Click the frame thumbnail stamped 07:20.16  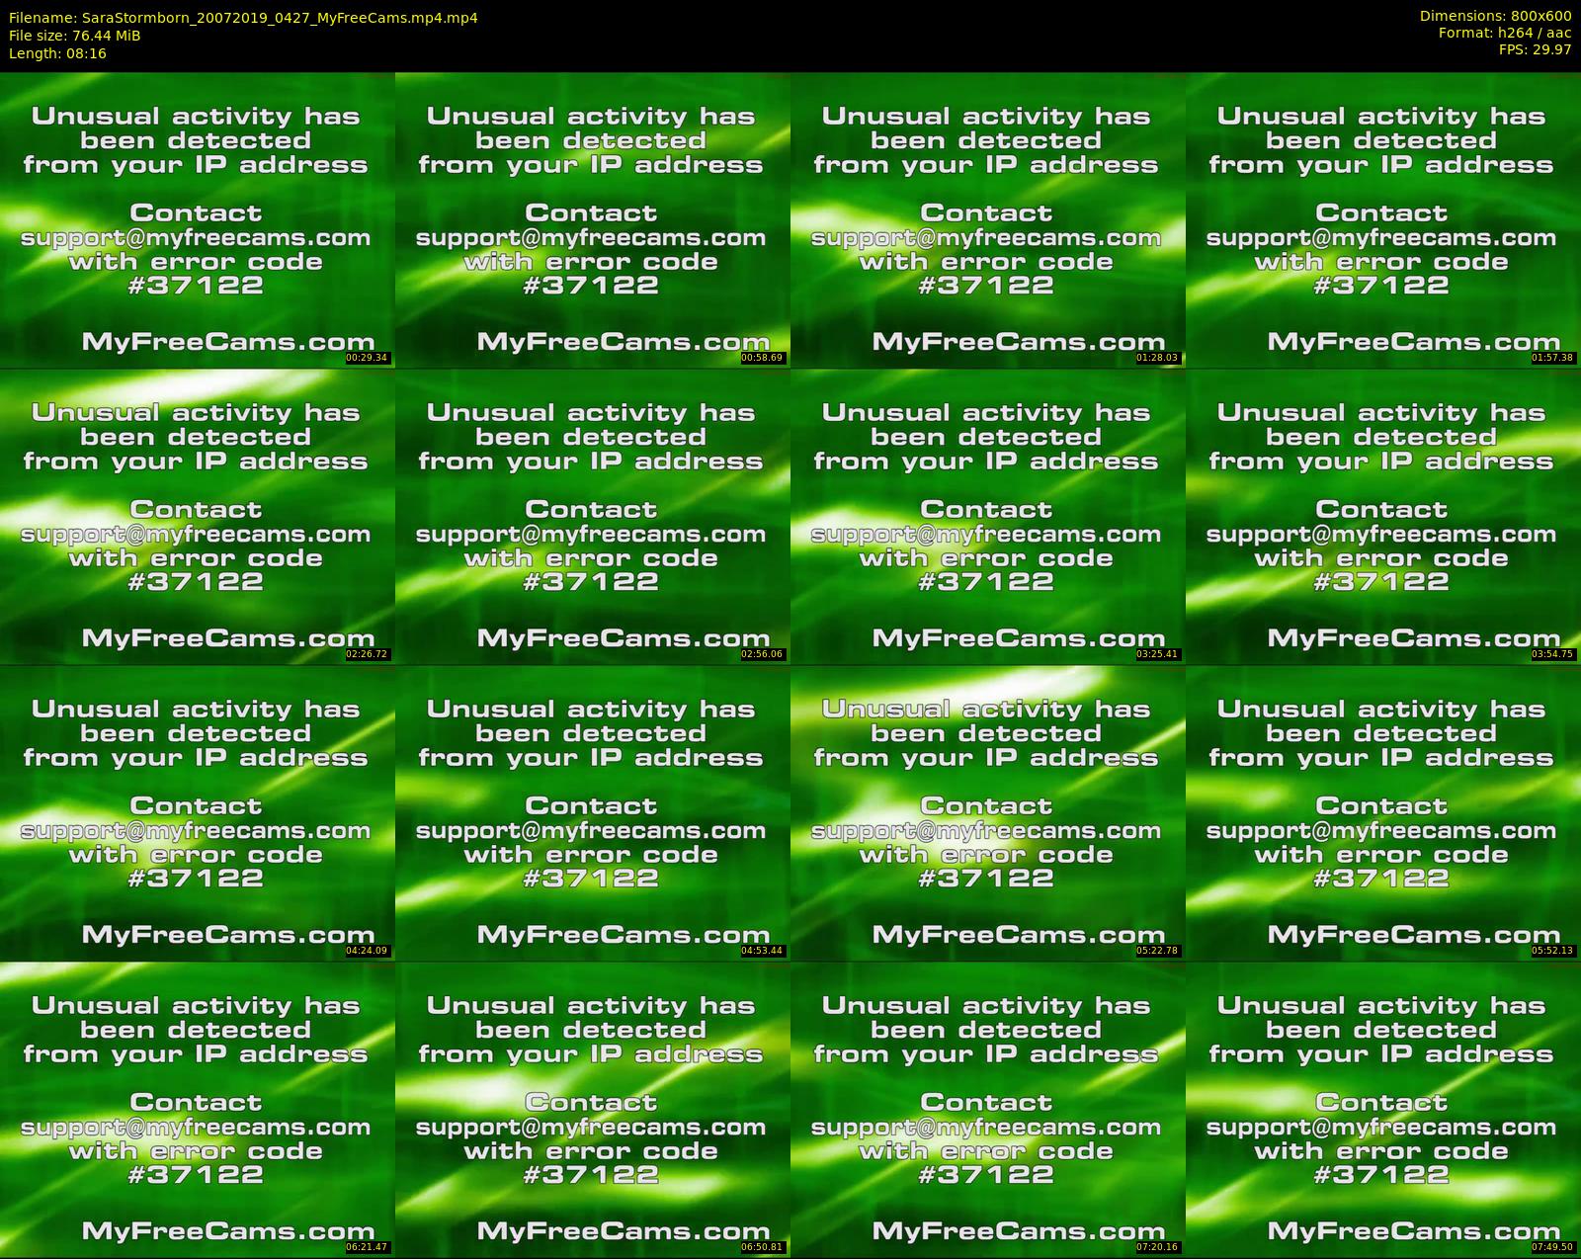tap(988, 1109)
